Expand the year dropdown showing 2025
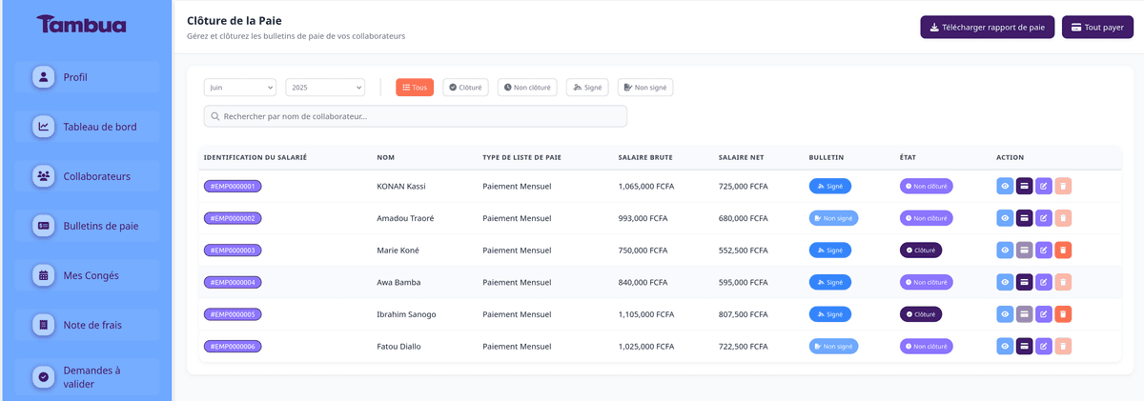Image resolution: width=1144 pixels, height=401 pixels. (325, 88)
